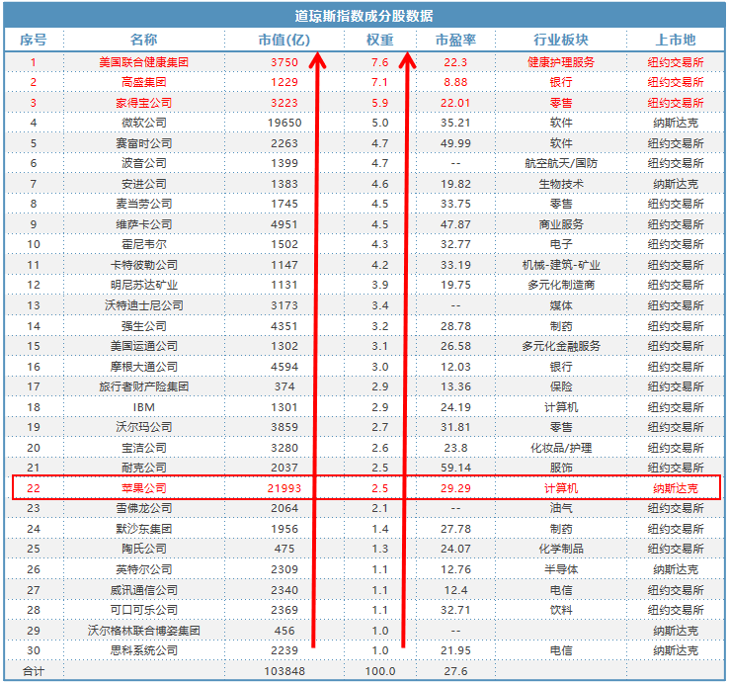Click the 化妆品/护理 industry cell
This screenshot has width=729, height=684.
tap(561, 448)
